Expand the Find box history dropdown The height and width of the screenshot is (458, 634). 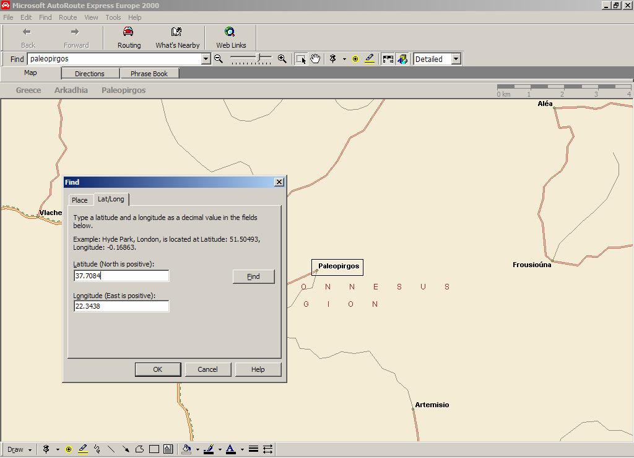coord(206,59)
